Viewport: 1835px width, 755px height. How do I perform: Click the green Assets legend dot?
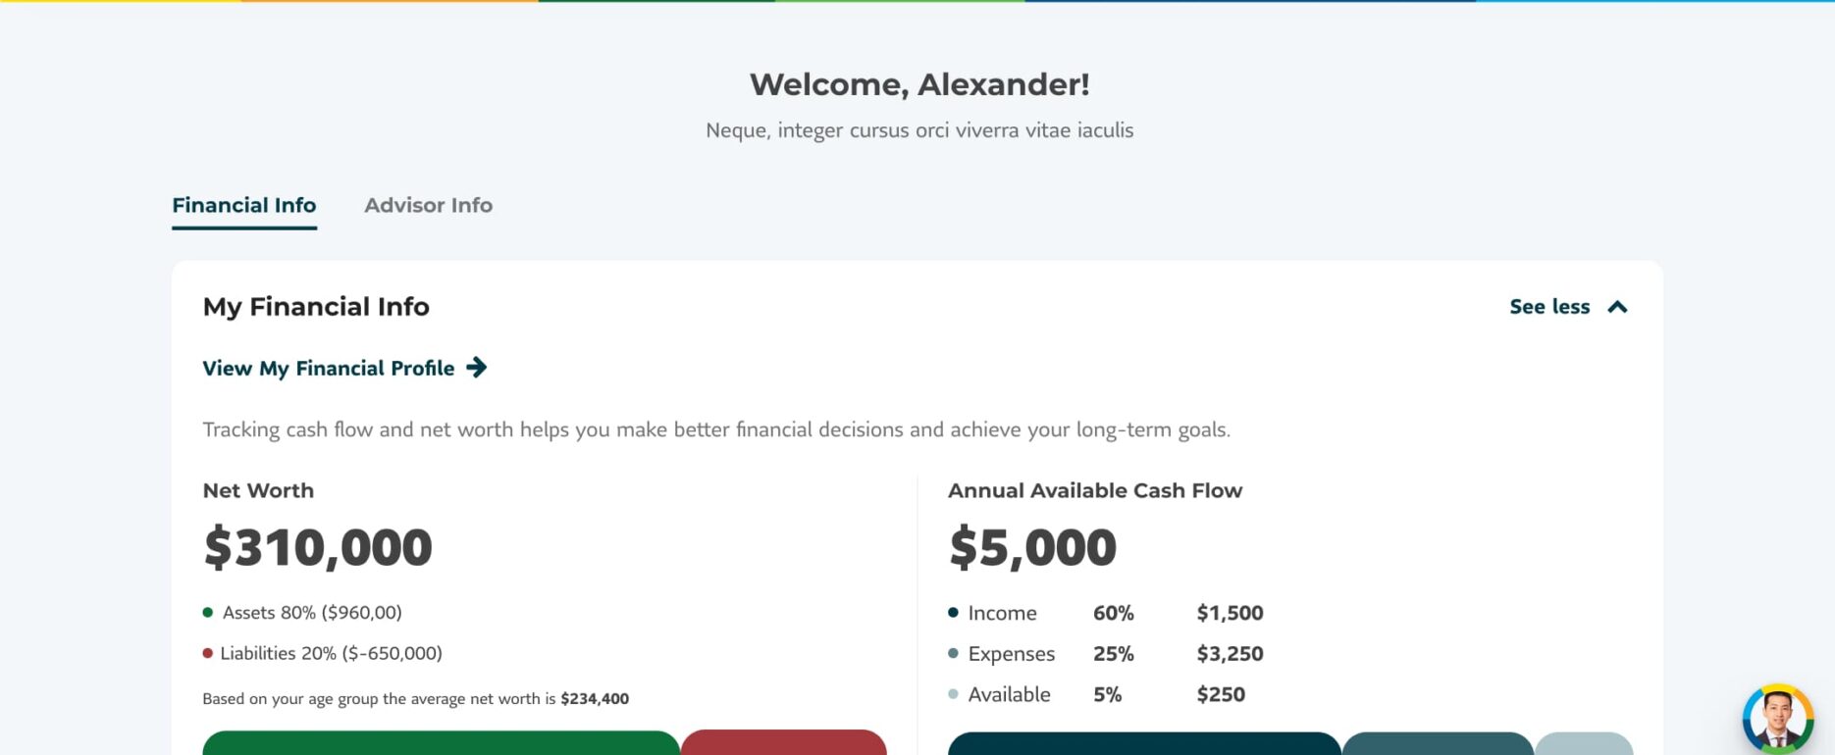(x=208, y=613)
